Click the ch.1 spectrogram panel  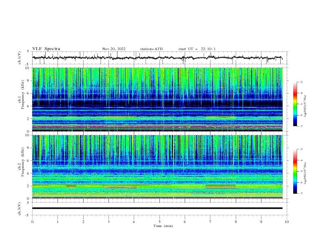coord(157,99)
